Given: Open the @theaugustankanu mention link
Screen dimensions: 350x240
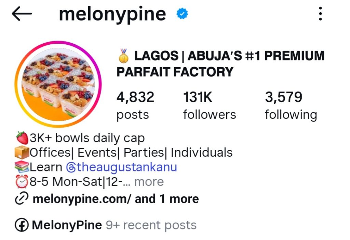Looking at the screenshot, I should (121, 167).
